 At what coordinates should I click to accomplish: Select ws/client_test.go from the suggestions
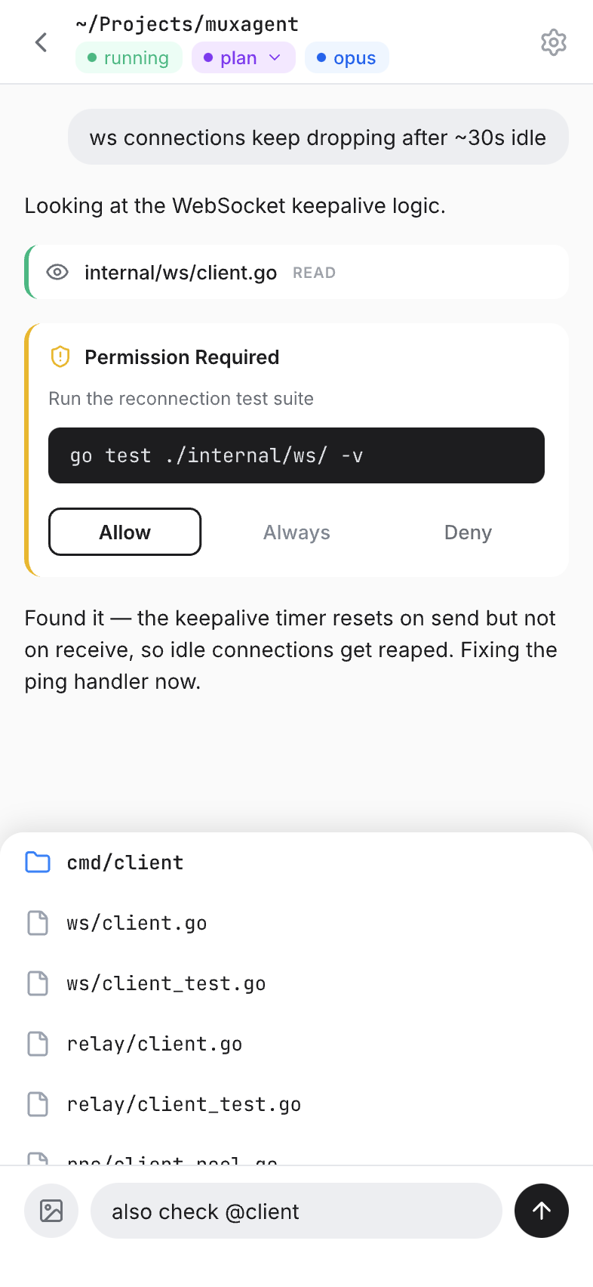tap(166, 983)
